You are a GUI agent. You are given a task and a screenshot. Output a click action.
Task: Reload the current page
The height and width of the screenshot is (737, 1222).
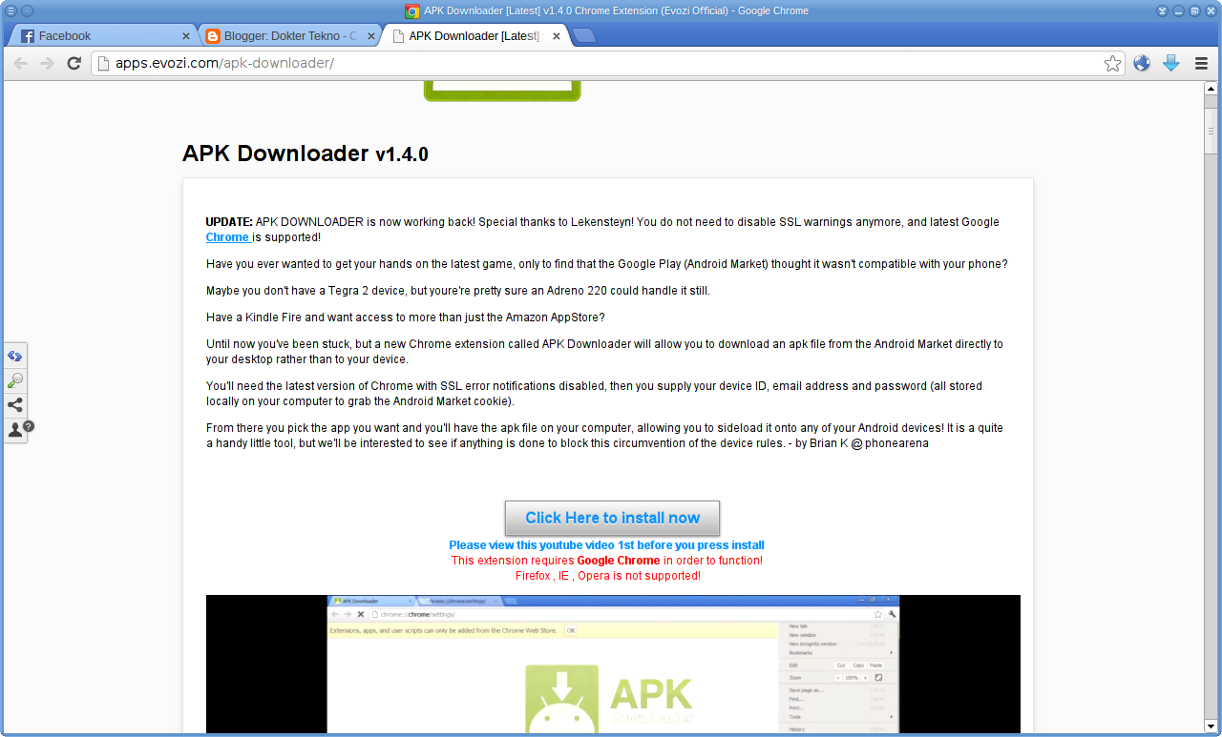click(74, 64)
